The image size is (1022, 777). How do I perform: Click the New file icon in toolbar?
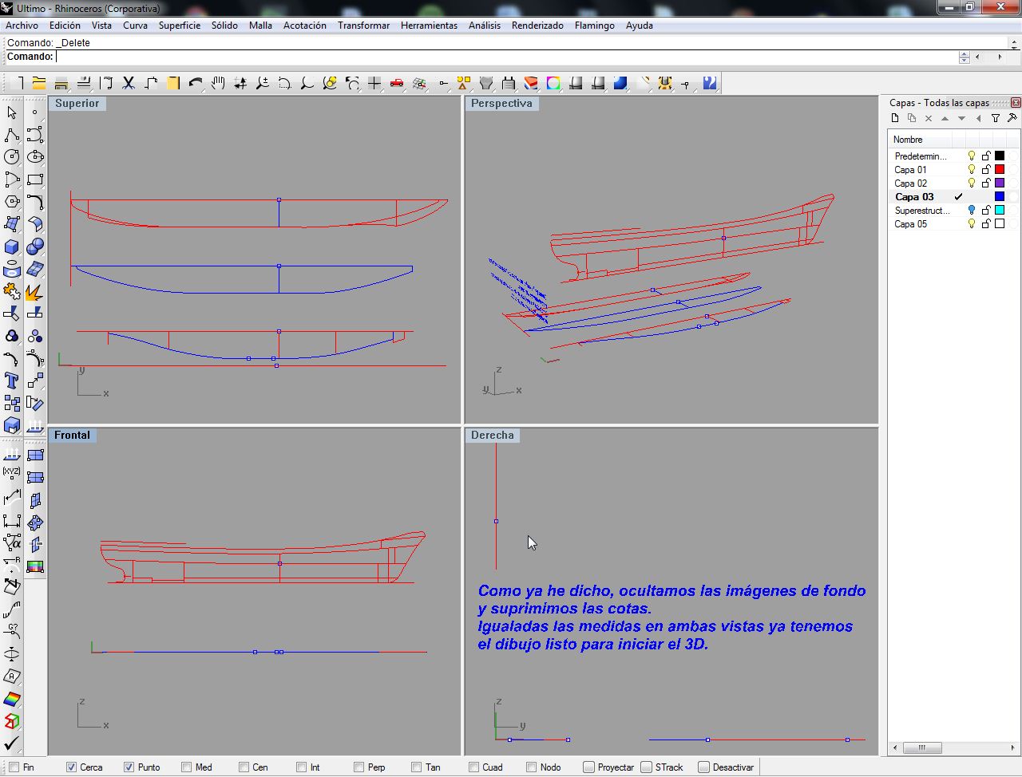[18, 83]
